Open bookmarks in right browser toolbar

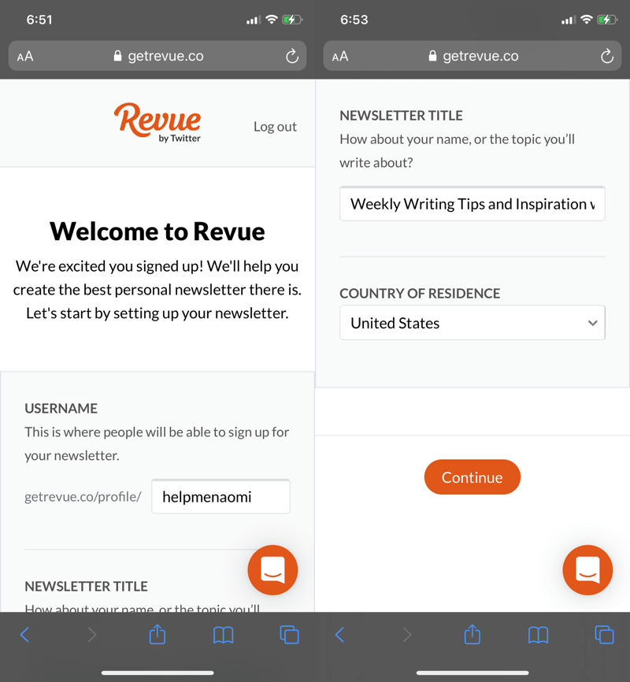(x=538, y=635)
